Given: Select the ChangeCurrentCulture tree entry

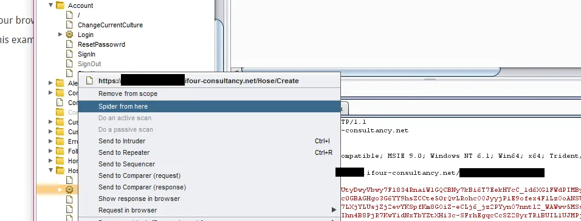Looking at the screenshot, I should (110, 25).
